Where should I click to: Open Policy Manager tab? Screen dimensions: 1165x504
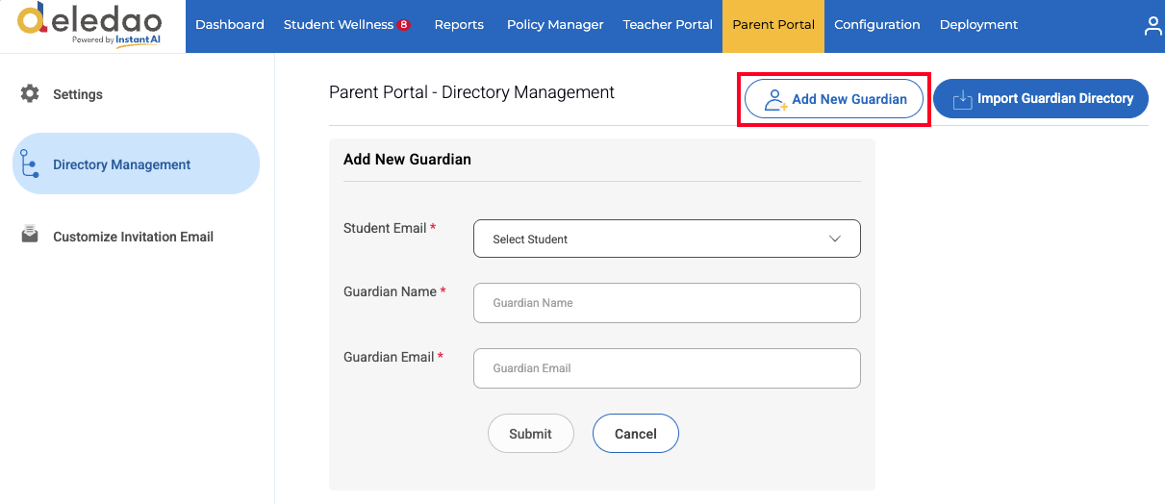tap(555, 25)
